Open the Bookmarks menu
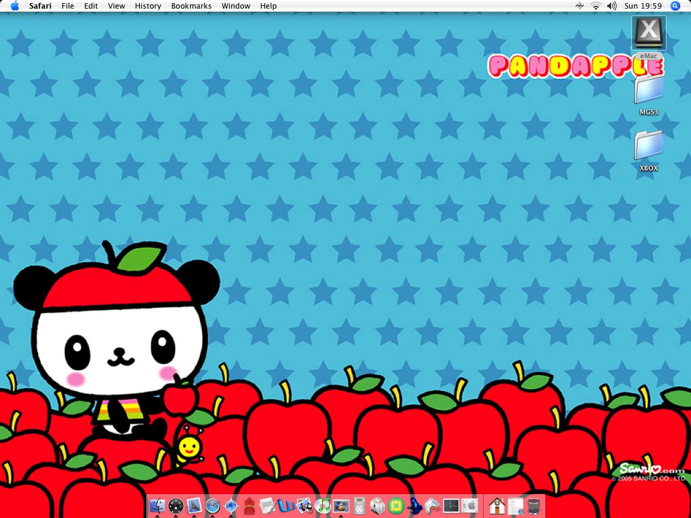 tap(192, 6)
